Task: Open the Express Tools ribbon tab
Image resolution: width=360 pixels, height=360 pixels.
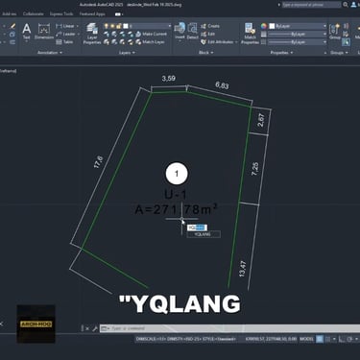Action: point(61,14)
